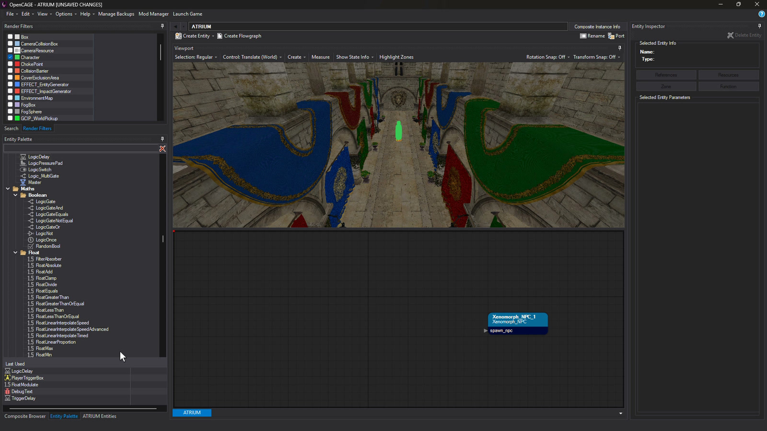The image size is (767, 431).
Task: Pin the Render Filters panel
Action: [x=163, y=26]
